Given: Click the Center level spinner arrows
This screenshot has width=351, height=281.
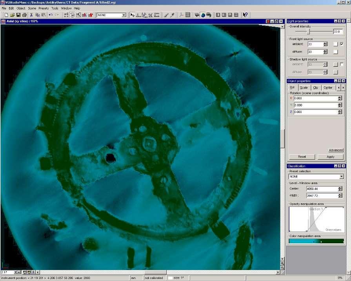Looking at the screenshot, I should (340, 189).
